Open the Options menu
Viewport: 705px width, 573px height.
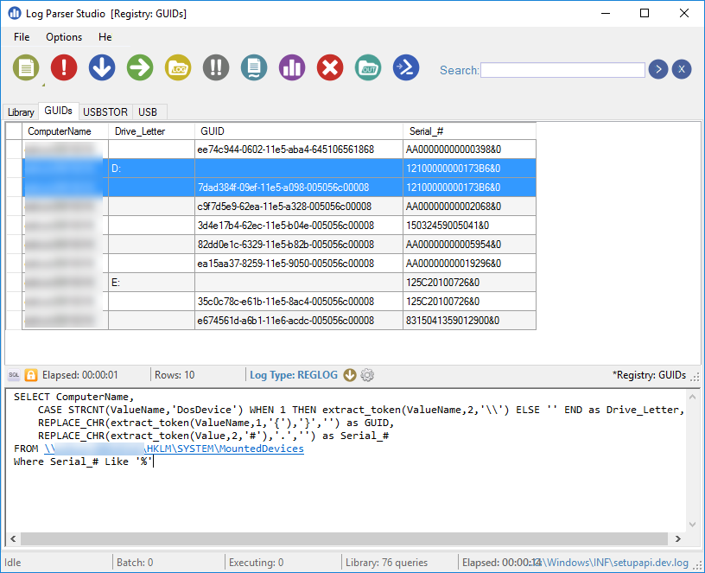(x=64, y=37)
